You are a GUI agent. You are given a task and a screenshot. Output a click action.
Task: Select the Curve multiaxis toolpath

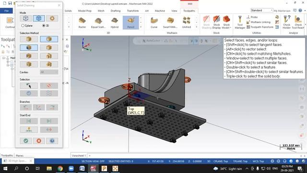154,23
